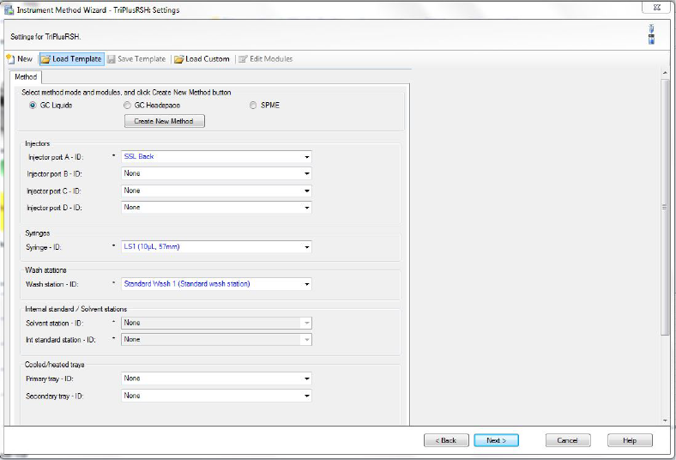Click the scrollbar down arrow

pos(665,421)
